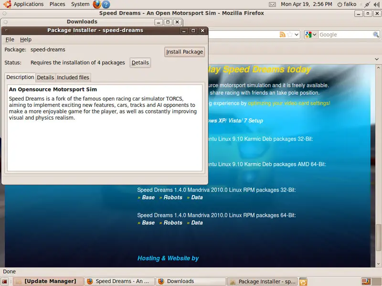Switch to Speed Dreams Firefox window in taskbar
This screenshot has width=382, height=286.
pos(120,281)
